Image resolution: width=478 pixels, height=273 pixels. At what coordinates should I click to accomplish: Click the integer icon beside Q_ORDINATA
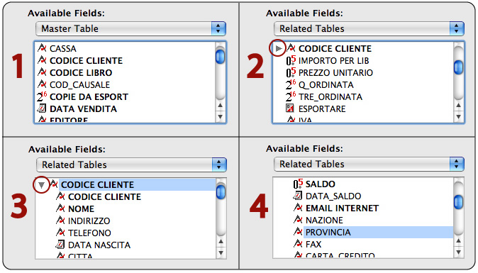[291, 84]
